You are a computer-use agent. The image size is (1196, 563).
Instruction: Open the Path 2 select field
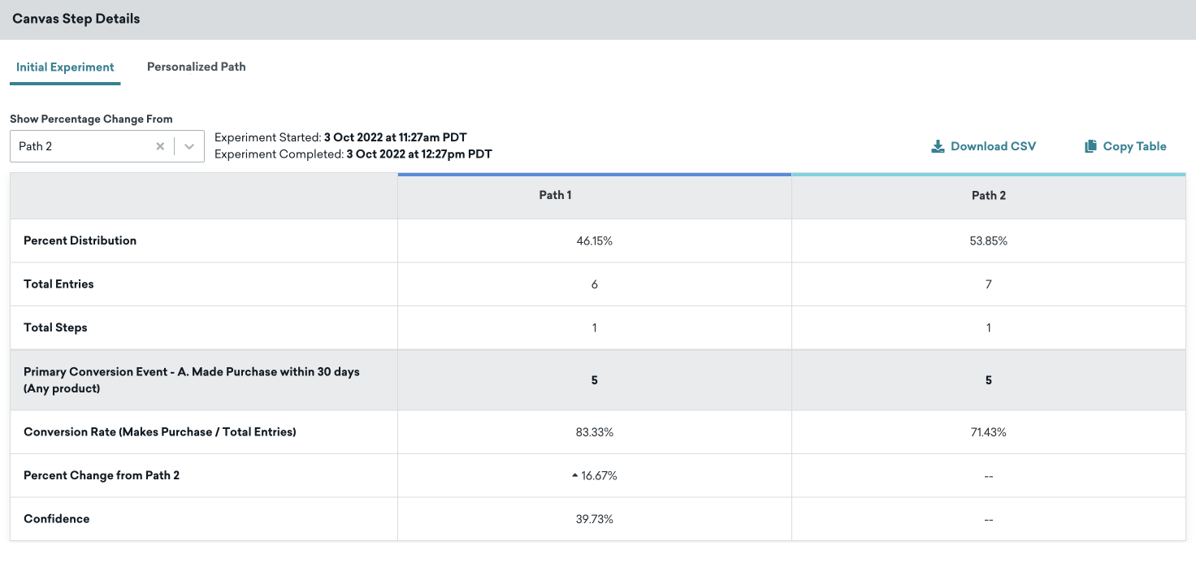click(81, 146)
